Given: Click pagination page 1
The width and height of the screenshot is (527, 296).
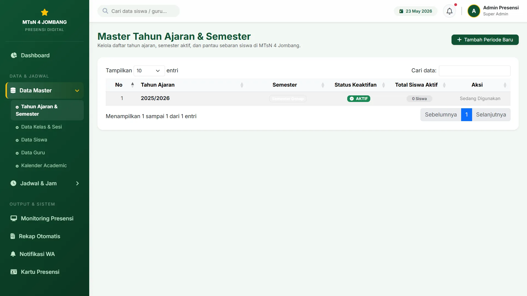Looking at the screenshot, I should point(466,115).
